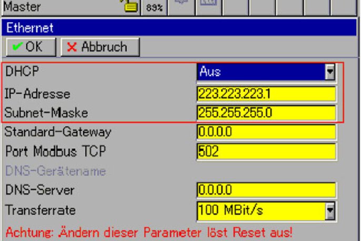Click the yellow lock icon next to Master

[131, 6]
